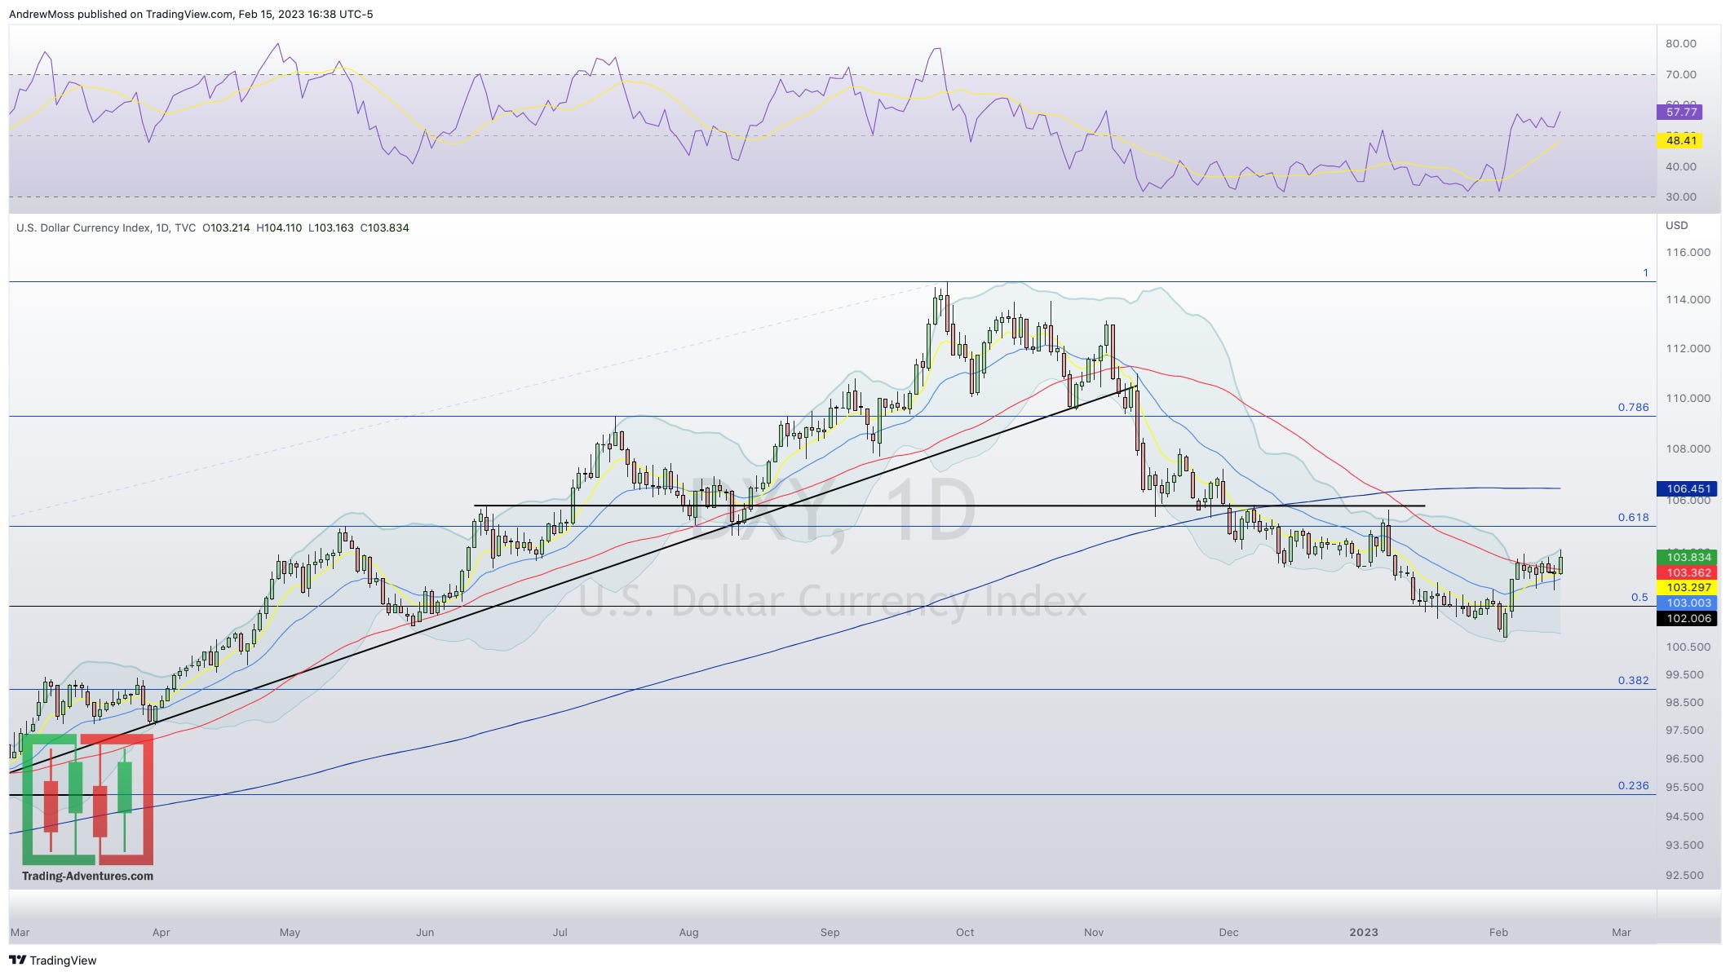Screen dimensions: 1730x976
Task: Click the dark blue 106.451 price tag
Action: [x=1688, y=489]
